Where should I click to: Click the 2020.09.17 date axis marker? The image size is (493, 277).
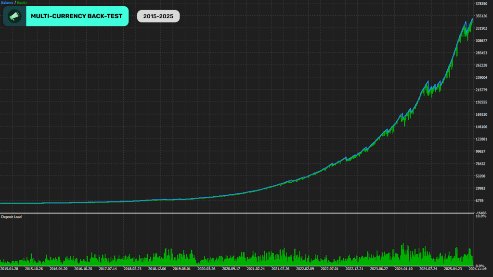pos(231,269)
